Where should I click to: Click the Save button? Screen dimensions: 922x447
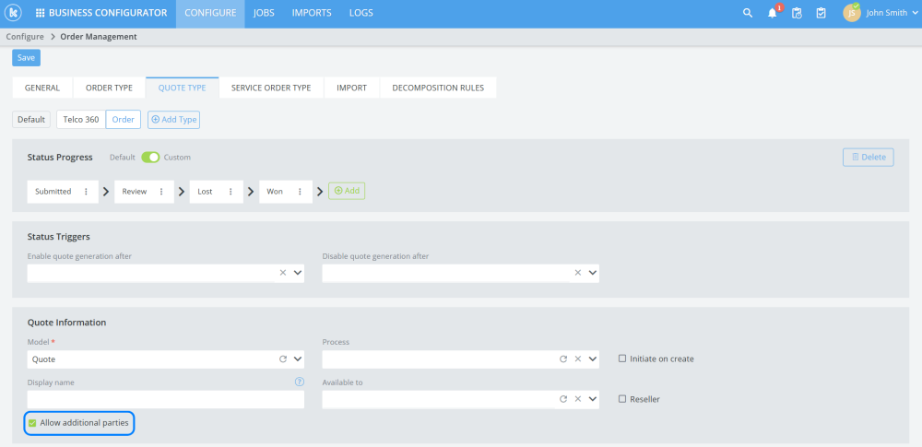pos(26,58)
